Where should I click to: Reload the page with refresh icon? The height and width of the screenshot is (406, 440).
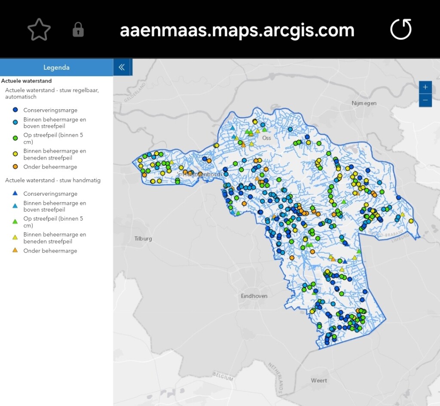click(400, 30)
